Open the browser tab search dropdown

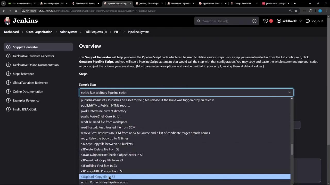click(x=3, y=4)
